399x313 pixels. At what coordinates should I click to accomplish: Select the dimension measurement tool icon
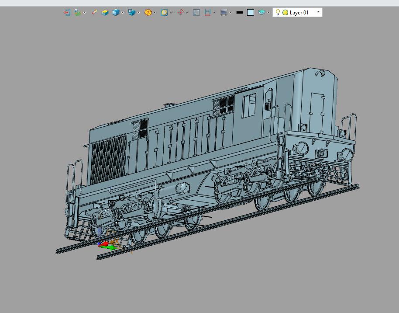[x=208, y=12]
